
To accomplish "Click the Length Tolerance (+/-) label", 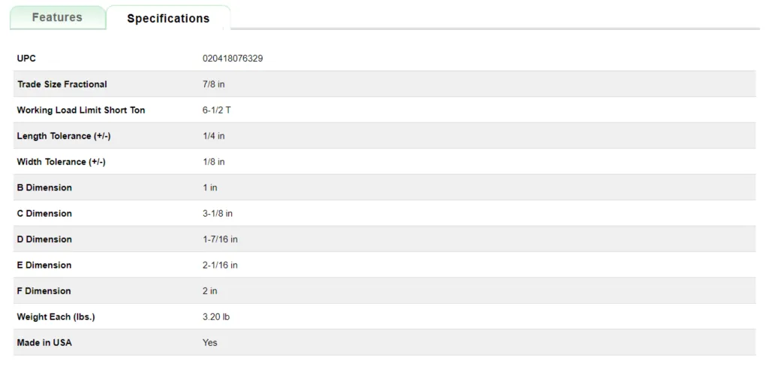I will click(64, 136).
